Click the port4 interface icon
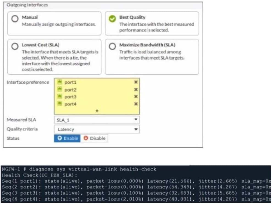The width and height of the screenshot is (272, 204). coord(60,104)
